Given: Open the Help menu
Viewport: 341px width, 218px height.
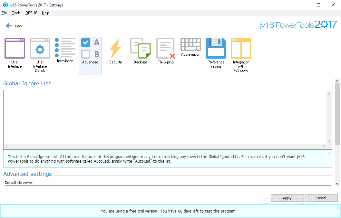Looking at the screenshot, I should [x=45, y=13].
